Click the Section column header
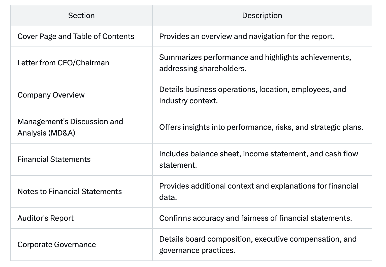Image resolution: width=386 pixels, height=267 pixels. [x=81, y=16]
